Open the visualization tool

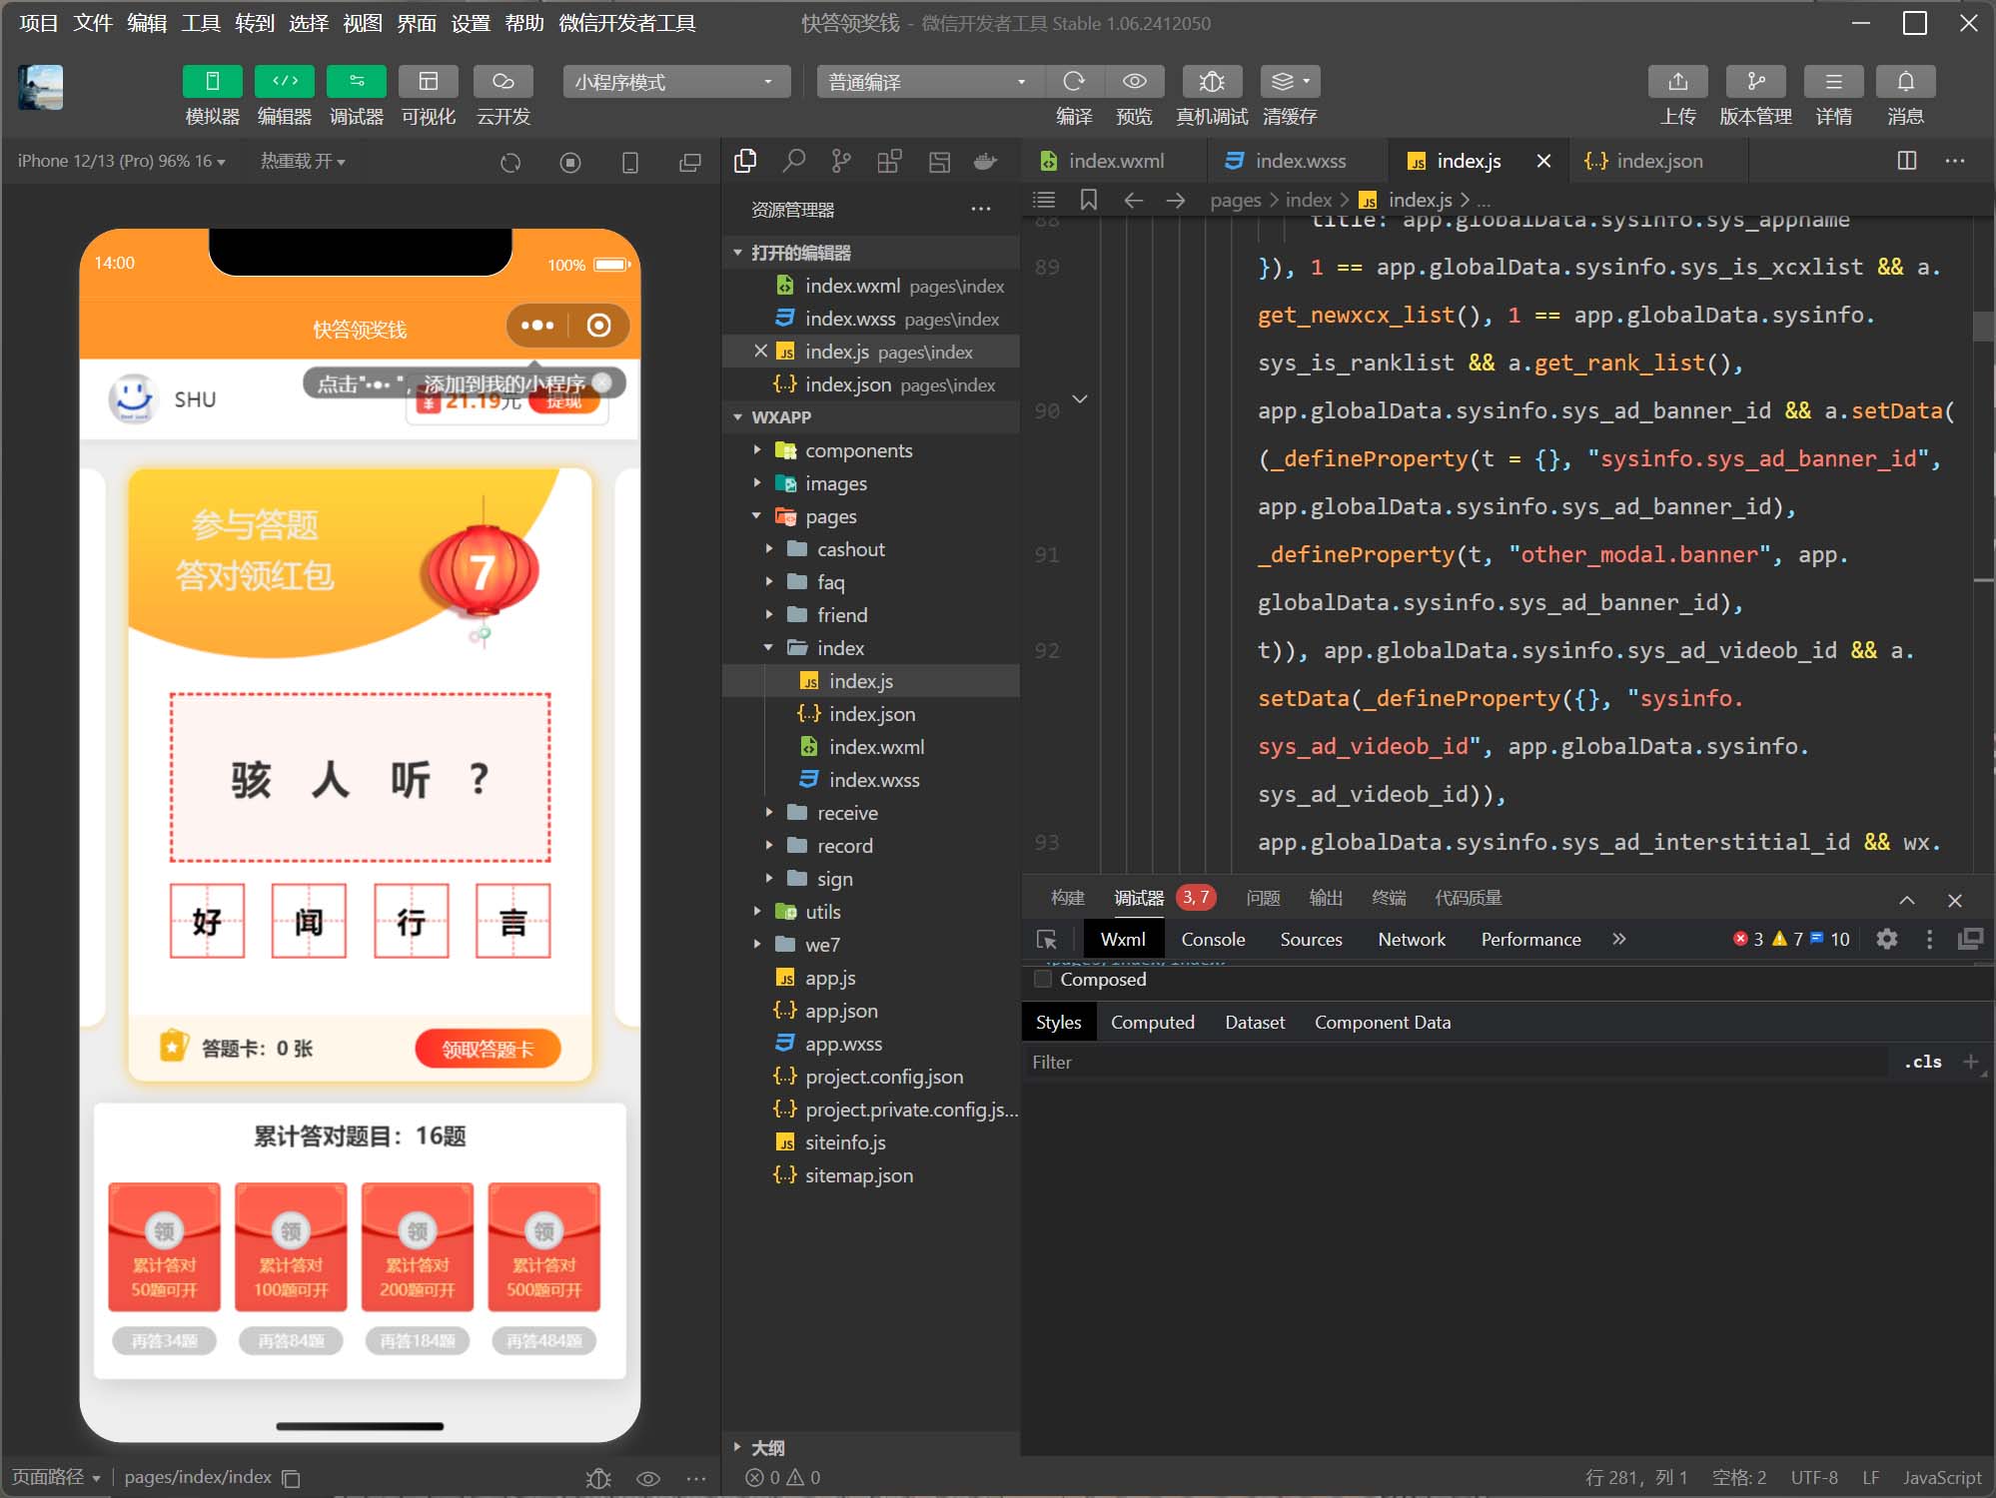[x=429, y=81]
